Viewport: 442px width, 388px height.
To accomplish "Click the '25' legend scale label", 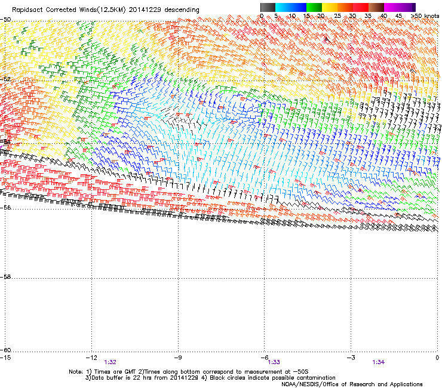I will click(x=337, y=16).
